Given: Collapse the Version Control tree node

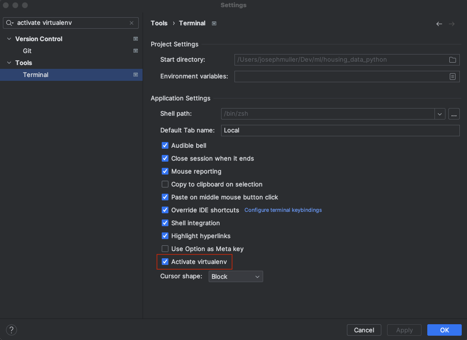Looking at the screenshot, I should pyautogui.click(x=9, y=39).
